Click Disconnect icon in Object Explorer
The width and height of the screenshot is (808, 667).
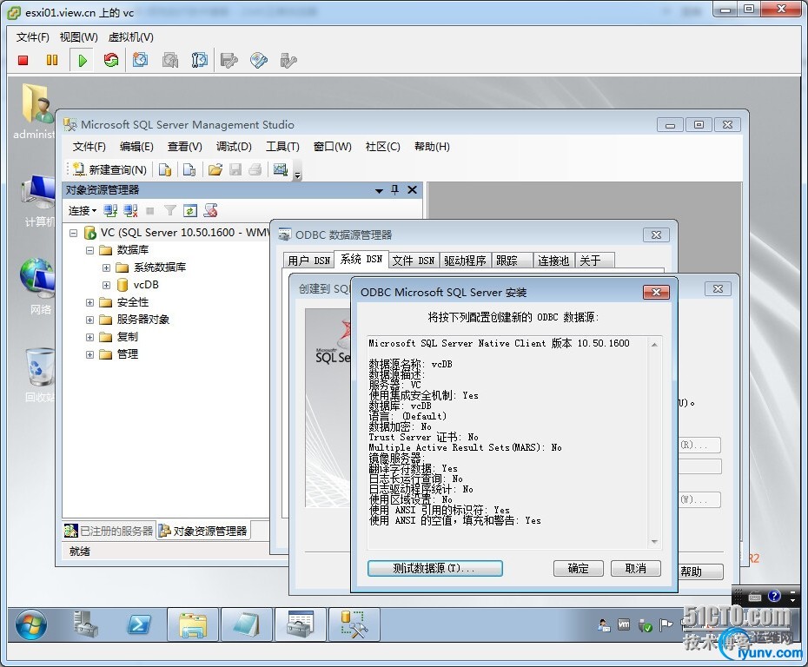coord(130,210)
